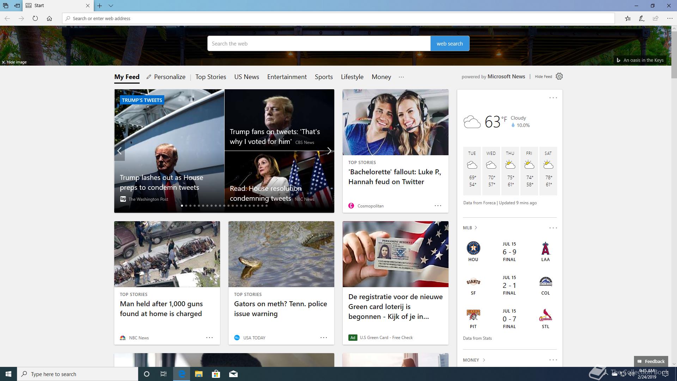The width and height of the screenshot is (677, 381).
Task: Open Edge Settings and more menu
Action: (x=670, y=18)
